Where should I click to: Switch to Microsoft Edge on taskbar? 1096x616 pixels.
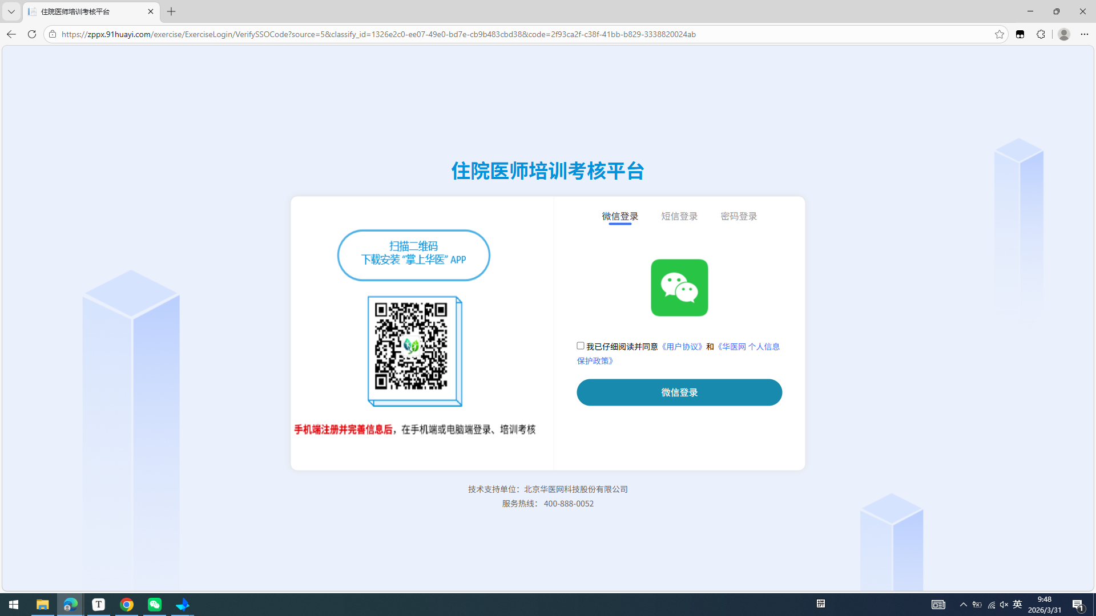point(70,605)
